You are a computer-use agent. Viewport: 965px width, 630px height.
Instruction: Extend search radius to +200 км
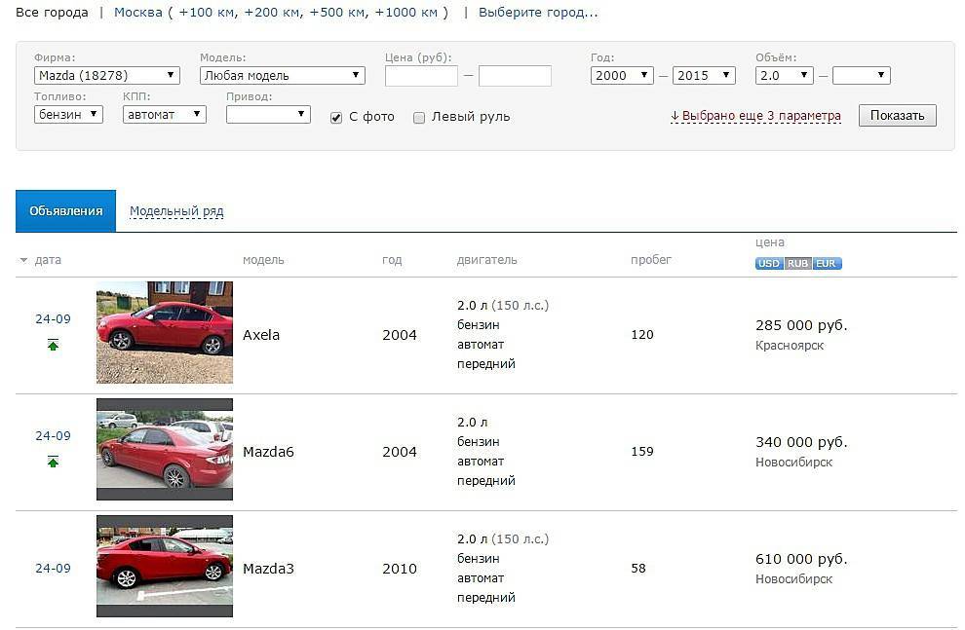click(274, 13)
